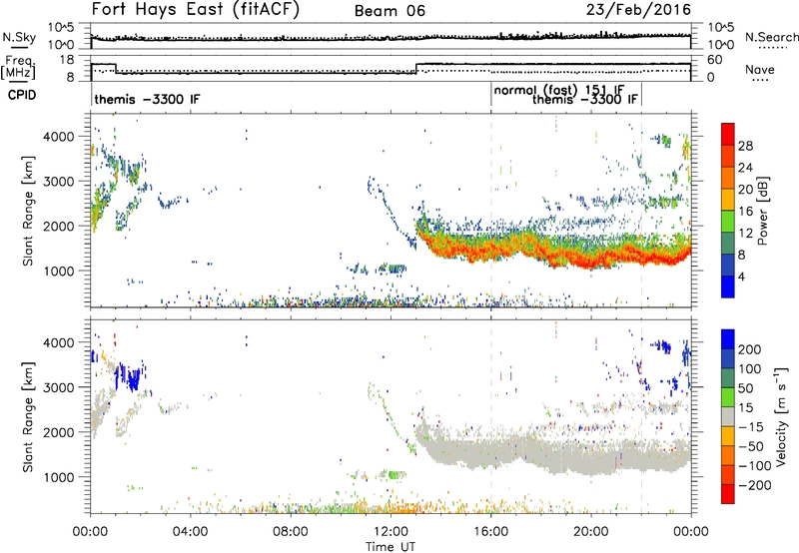Click the red top segment of Power colorbar
Viewport: 799px width, 553px height.
[x=728, y=134]
